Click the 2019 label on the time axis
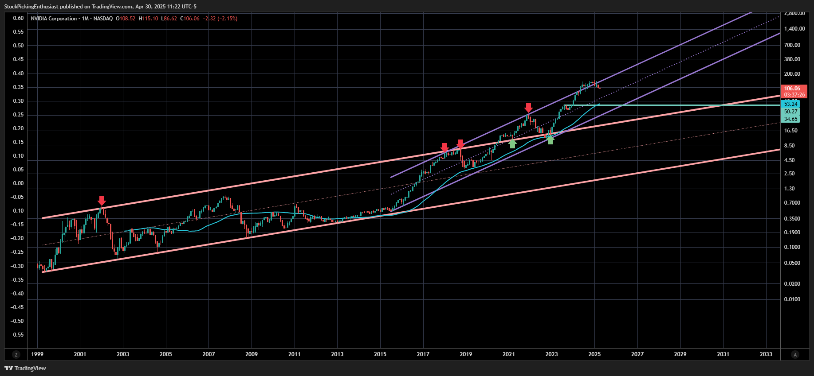The height and width of the screenshot is (376, 814). [x=466, y=354]
